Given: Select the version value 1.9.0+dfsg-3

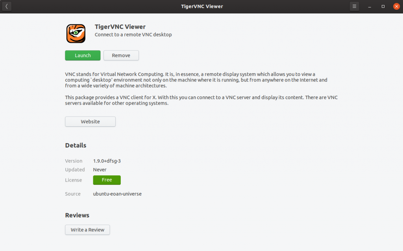Looking at the screenshot, I should (107, 161).
